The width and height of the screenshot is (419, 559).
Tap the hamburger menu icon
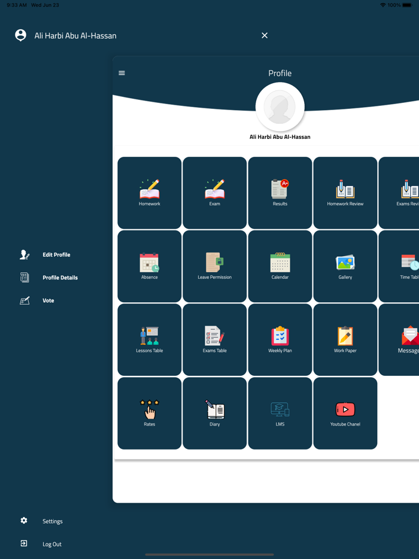(x=122, y=73)
